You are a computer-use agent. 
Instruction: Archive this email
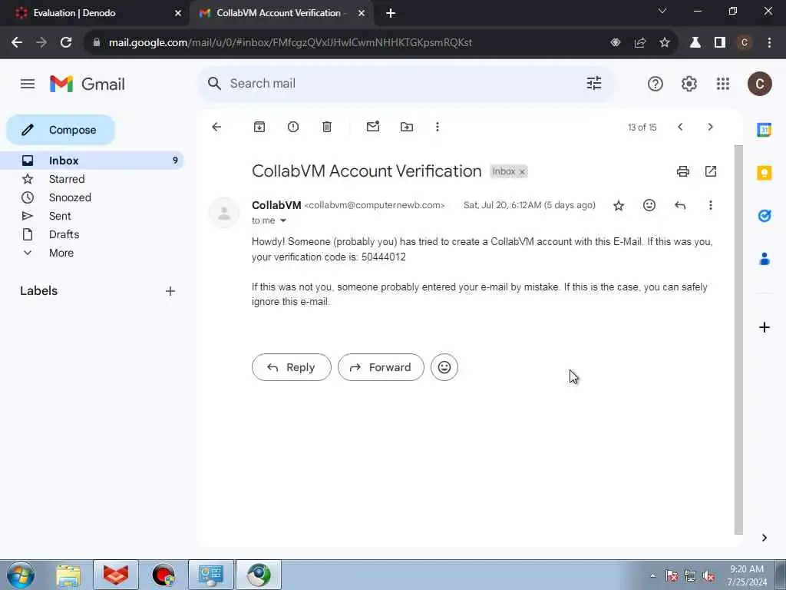click(259, 127)
